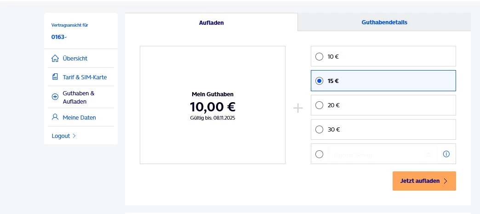Click the person icon for Meine Daten
This screenshot has height=214, width=480.
tap(55, 117)
